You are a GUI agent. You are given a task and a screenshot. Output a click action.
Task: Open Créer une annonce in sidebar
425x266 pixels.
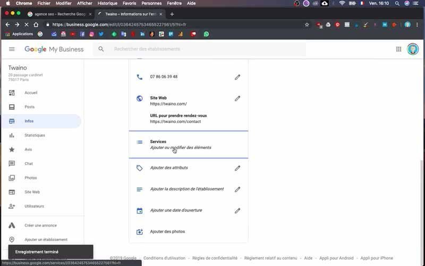pos(41,226)
